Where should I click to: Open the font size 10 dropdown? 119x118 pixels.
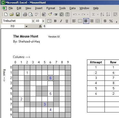tap(43, 21)
